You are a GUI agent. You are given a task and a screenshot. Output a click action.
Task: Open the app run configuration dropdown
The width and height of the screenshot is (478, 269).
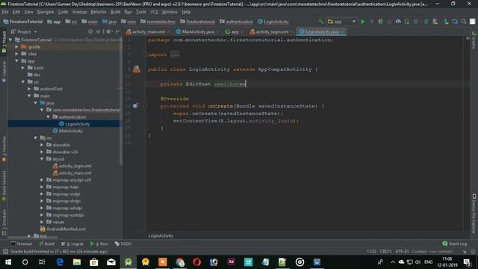coord(341,22)
